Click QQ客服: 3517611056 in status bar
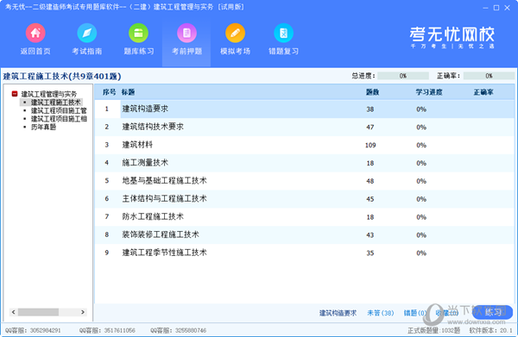 (107, 330)
